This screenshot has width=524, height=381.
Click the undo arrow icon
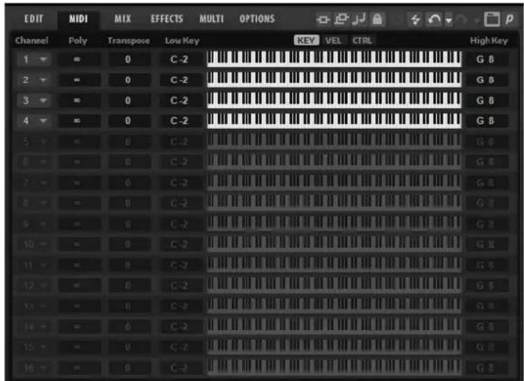click(434, 19)
